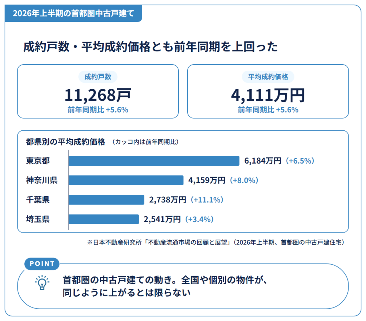The image size is (366, 321).
Task: Click the percentage (+11.1%)
Action: [x=207, y=200]
